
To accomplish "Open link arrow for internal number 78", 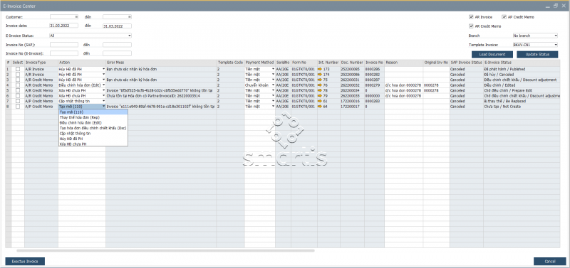I will (320, 90).
